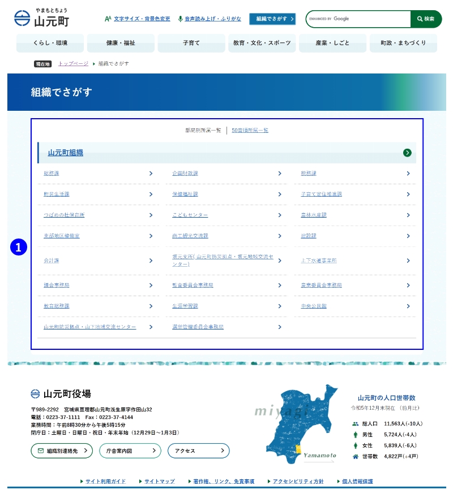Click the green 検索 search button
Screen dimensions: 453x494
pos(426,19)
